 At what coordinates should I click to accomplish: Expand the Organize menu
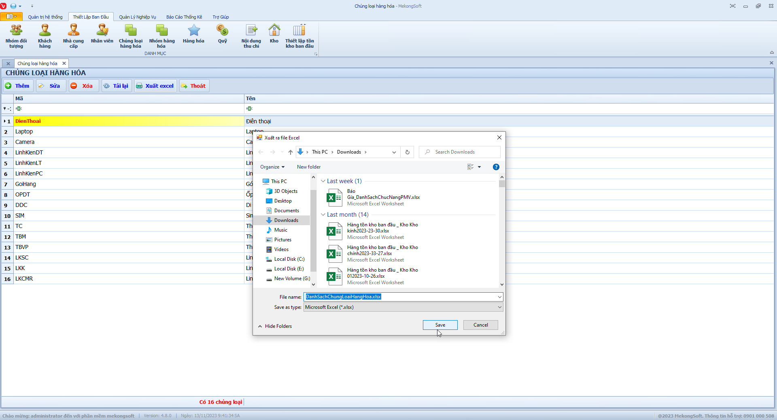coord(272,167)
